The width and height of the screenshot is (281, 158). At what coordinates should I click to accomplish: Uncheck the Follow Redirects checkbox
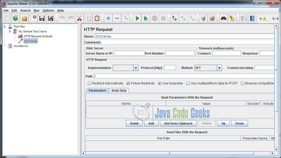(128, 83)
